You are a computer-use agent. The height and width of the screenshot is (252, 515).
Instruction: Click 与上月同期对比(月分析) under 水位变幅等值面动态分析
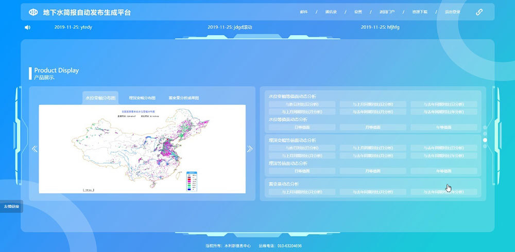302,112
